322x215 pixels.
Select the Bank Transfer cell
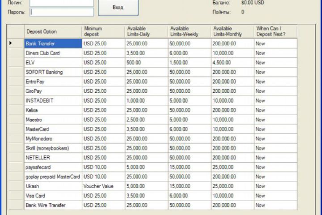pos(53,43)
